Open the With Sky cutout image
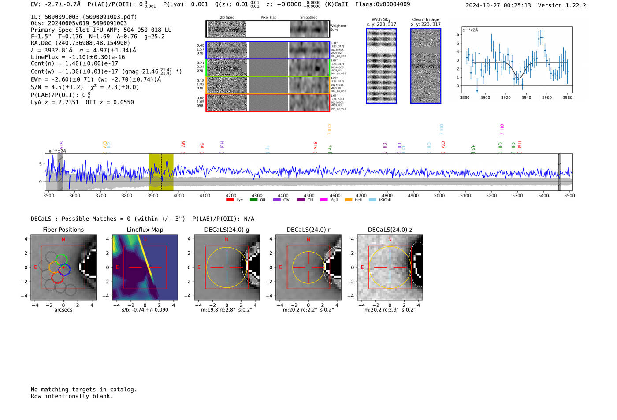This screenshot has height=420, width=617. (381, 66)
